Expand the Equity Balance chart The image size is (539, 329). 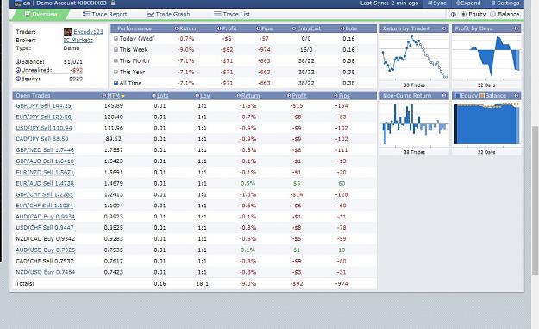(x=517, y=95)
